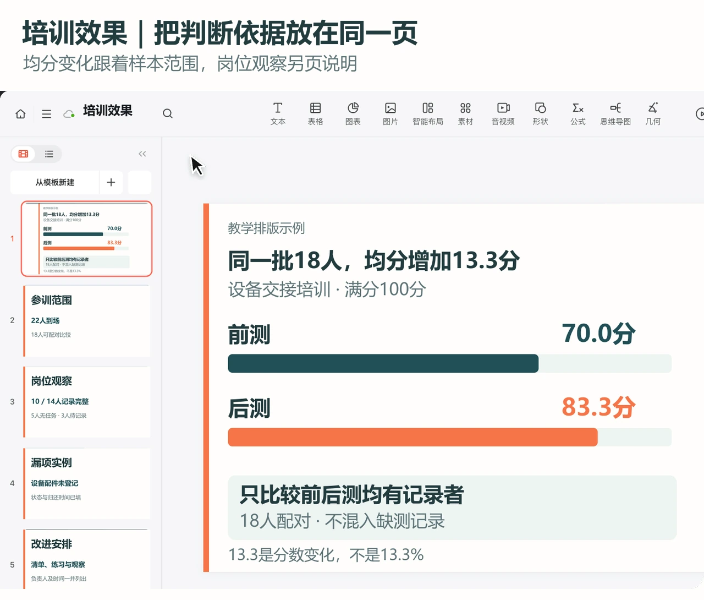This screenshot has width=704, height=600.
Task: Select slide 4 漏项实例 thumbnail
Action: [x=86, y=483]
